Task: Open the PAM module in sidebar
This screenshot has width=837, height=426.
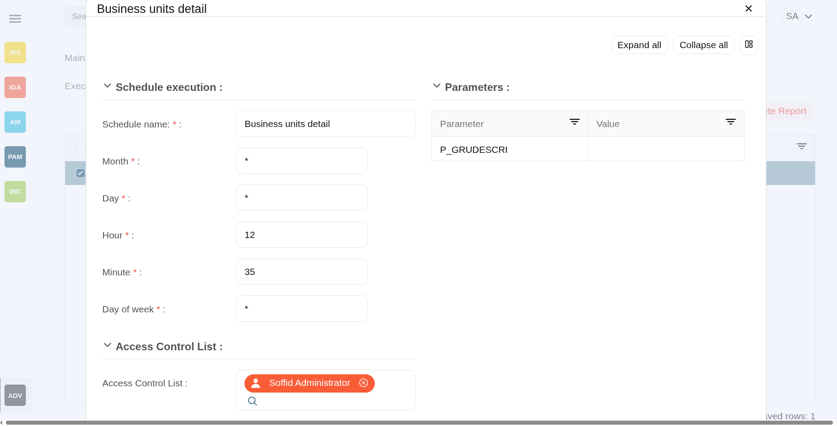Action: tap(15, 157)
